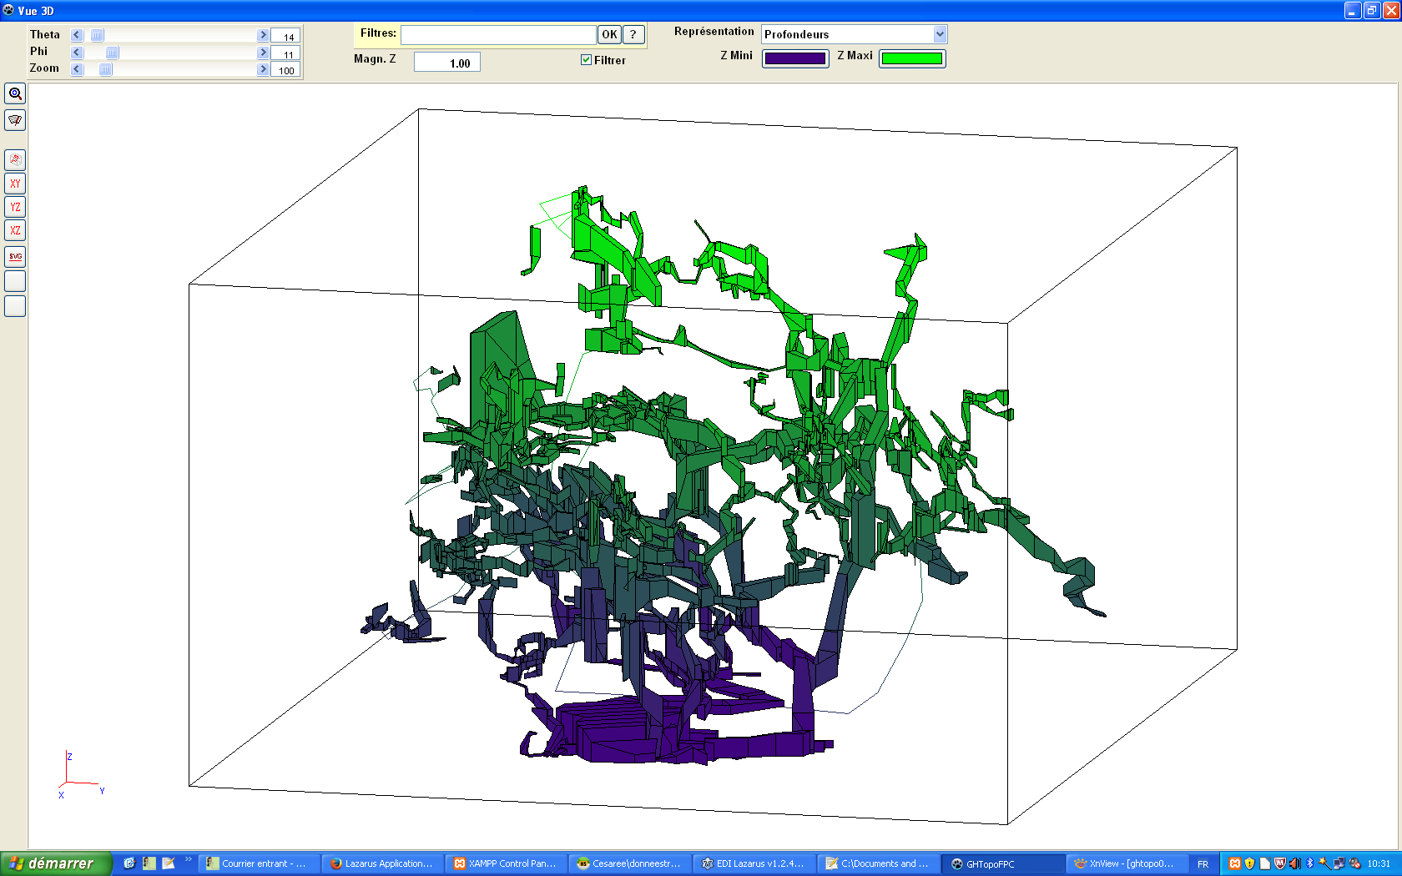
Task: Increase Phi with the right arrow
Action: (263, 53)
